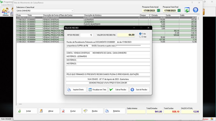Click the help question mark in title bar
Viewport: 216px width, 121px height.
192,3
